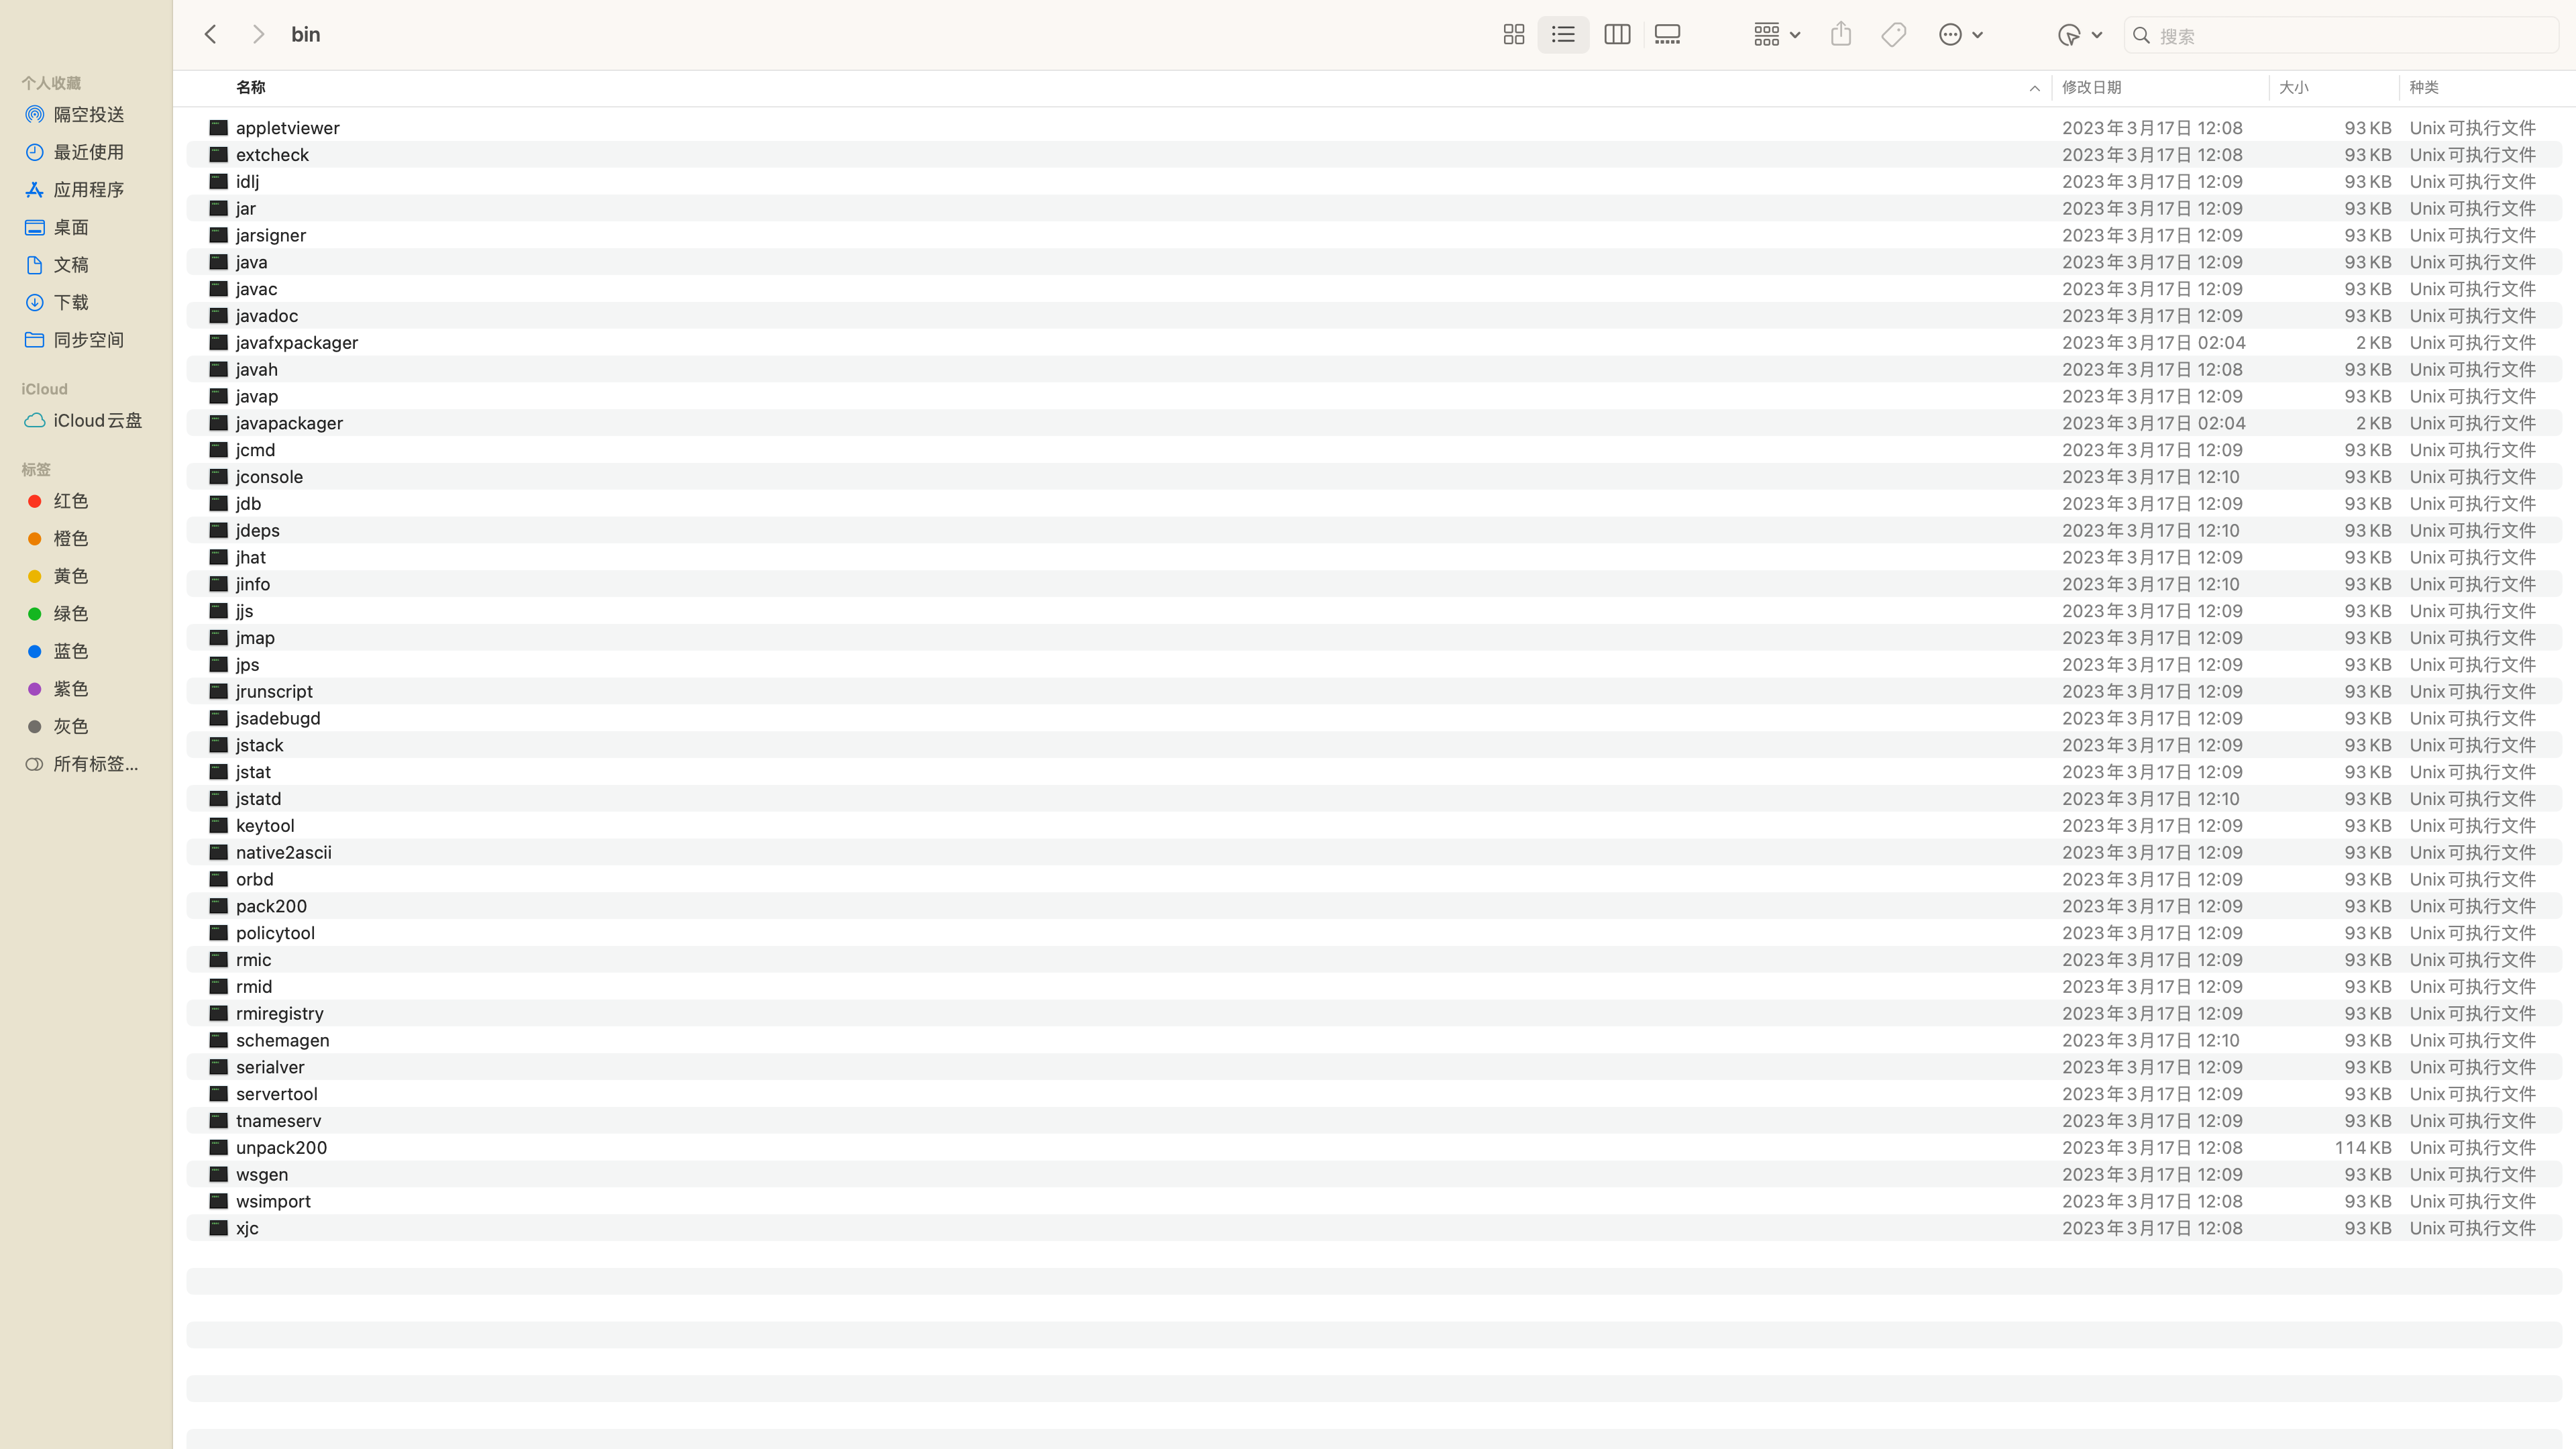Switch to gallery view

point(1667,35)
